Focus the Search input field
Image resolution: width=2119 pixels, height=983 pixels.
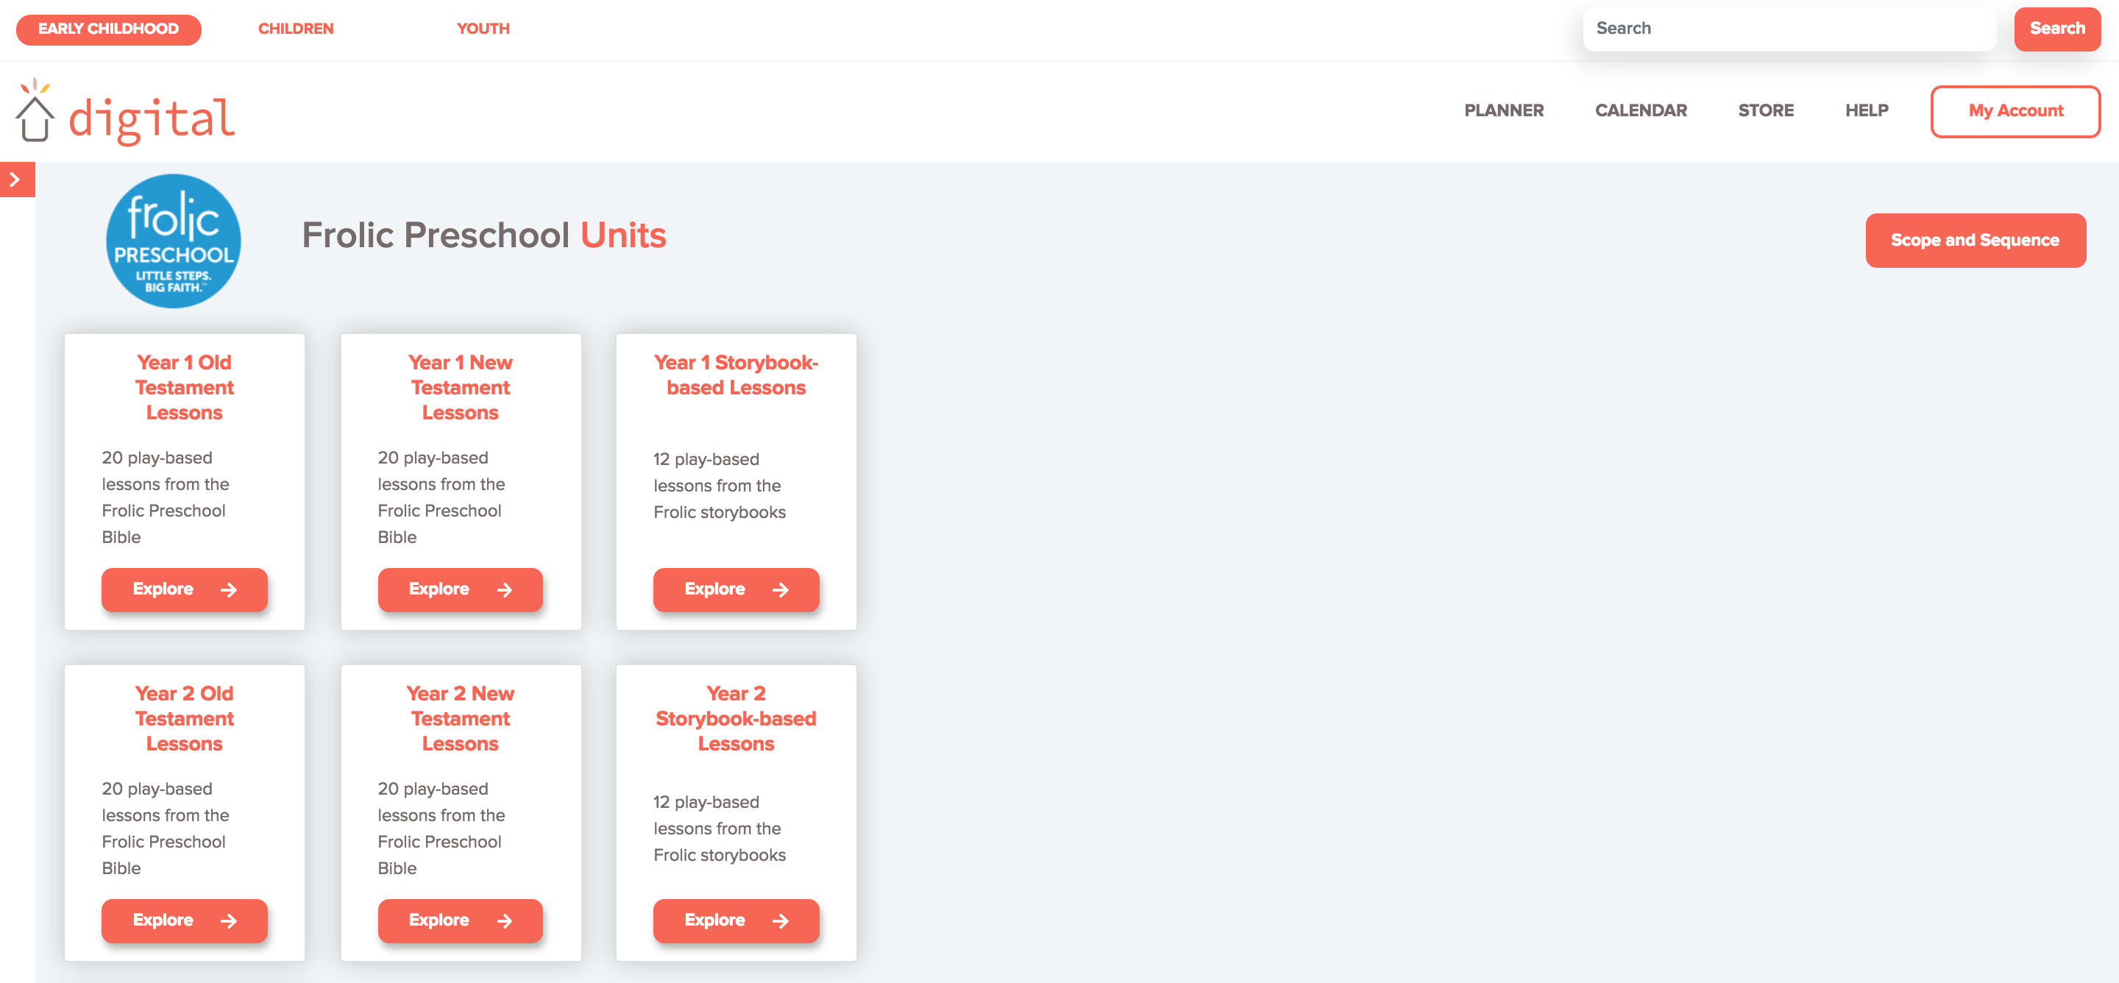[x=1789, y=29]
